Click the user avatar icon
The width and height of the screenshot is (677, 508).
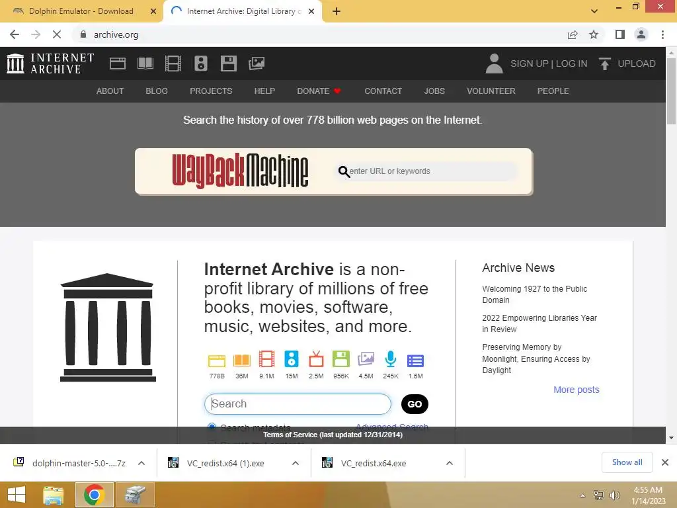pos(495,63)
